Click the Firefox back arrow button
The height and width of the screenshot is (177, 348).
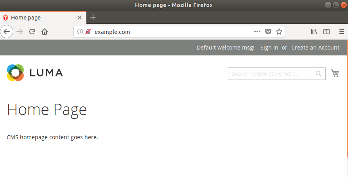point(7,32)
